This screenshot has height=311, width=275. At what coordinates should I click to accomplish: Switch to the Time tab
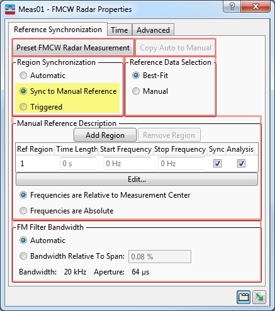coord(120,30)
